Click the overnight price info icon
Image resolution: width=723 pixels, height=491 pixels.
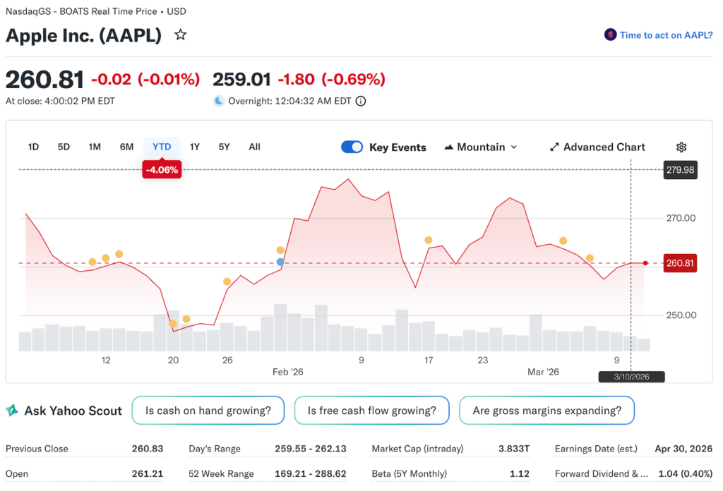tap(361, 101)
